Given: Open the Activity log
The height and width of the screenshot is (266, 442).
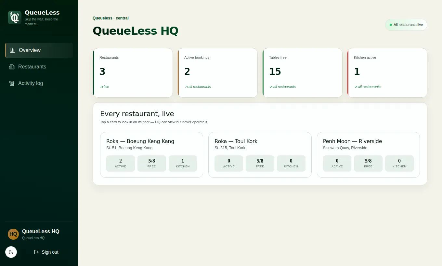Looking at the screenshot, I should click(39, 83).
